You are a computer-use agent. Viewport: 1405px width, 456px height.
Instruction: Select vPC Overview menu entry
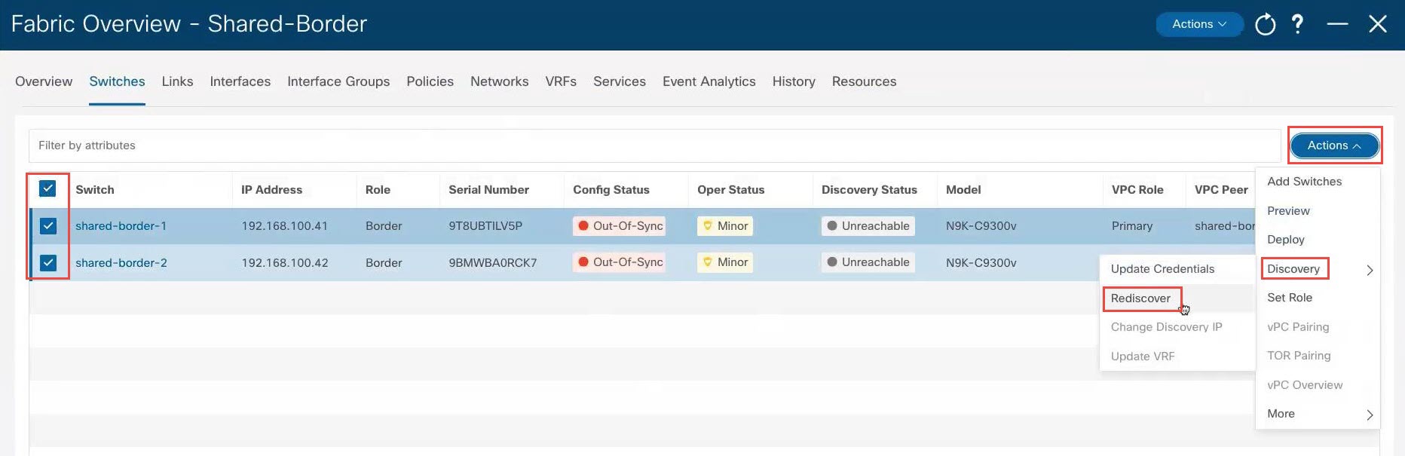tap(1305, 385)
